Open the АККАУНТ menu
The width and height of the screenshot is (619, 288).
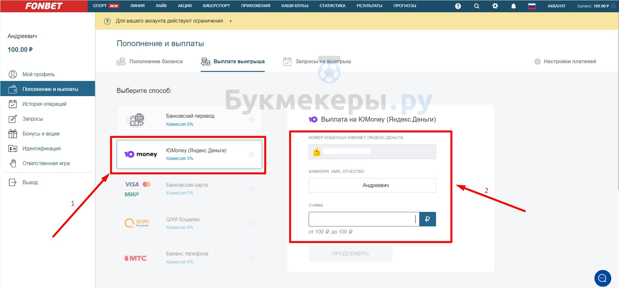pos(557,6)
